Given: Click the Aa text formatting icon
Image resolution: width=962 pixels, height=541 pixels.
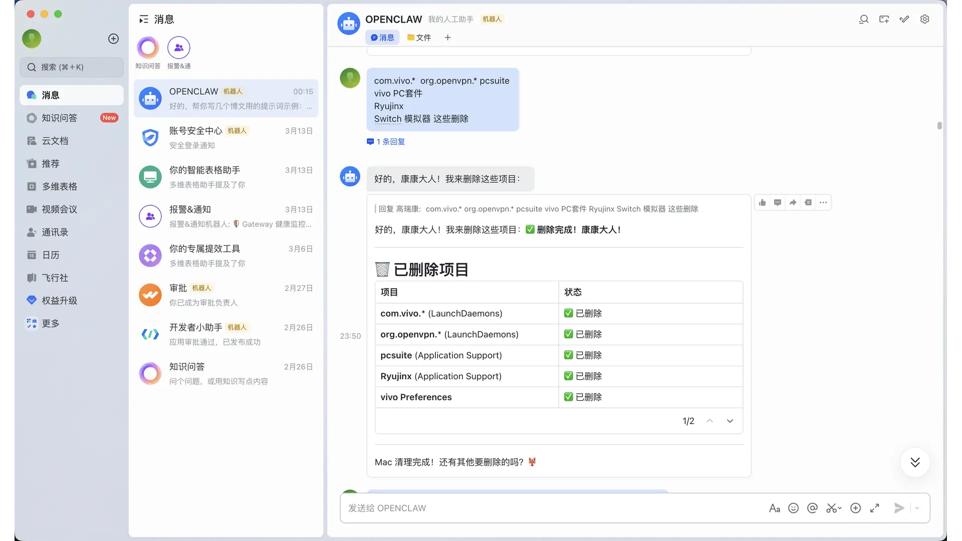Looking at the screenshot, I should pos(774,508).
